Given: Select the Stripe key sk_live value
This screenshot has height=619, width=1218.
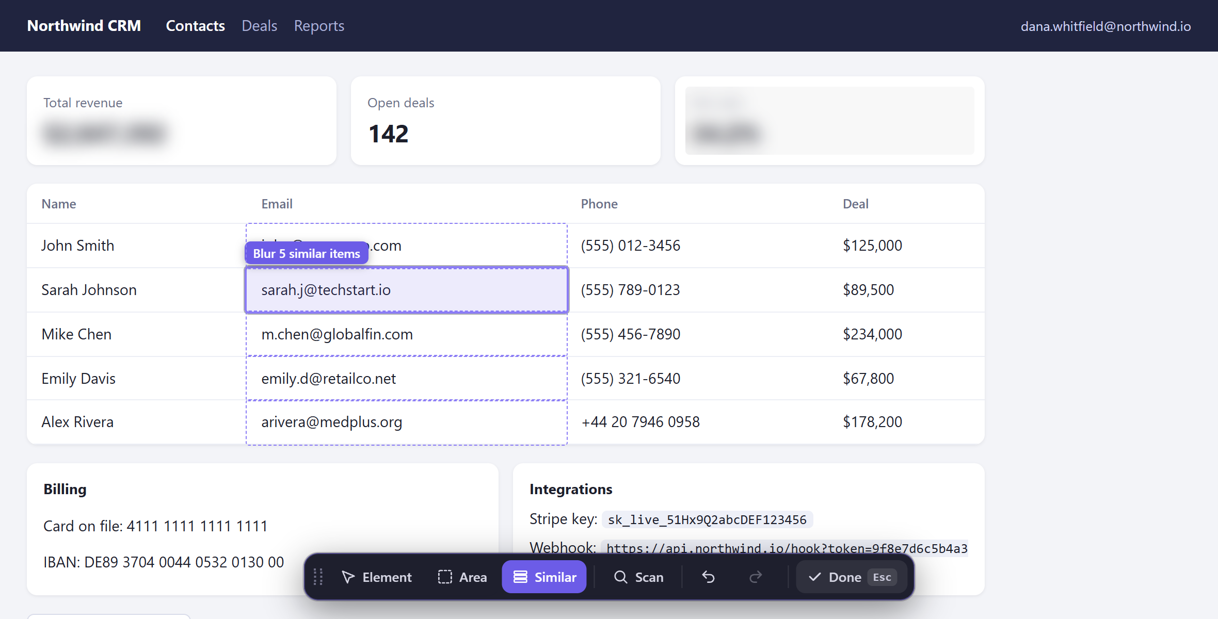Looking at the screenshot, I should coord(707,519).
